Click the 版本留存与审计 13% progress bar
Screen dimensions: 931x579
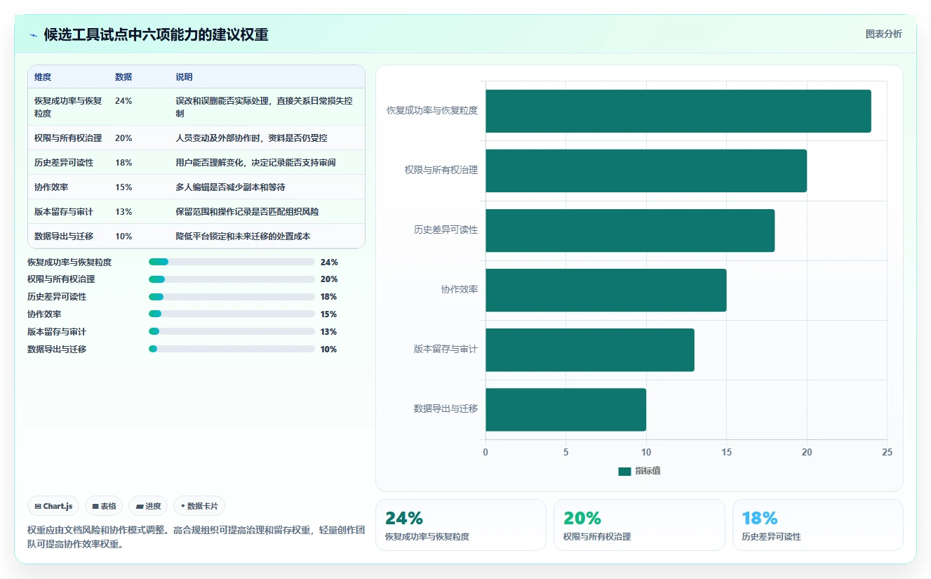[232, 332]
